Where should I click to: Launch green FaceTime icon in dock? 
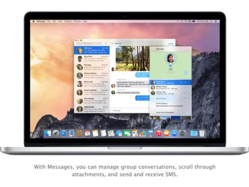(127, 133)
